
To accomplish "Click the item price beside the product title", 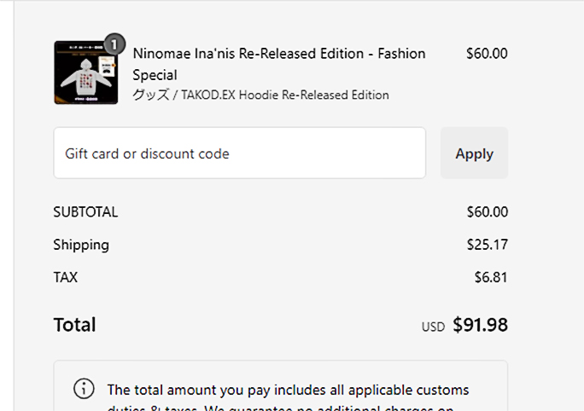I will pyautogui.click(x=487, y=54).
